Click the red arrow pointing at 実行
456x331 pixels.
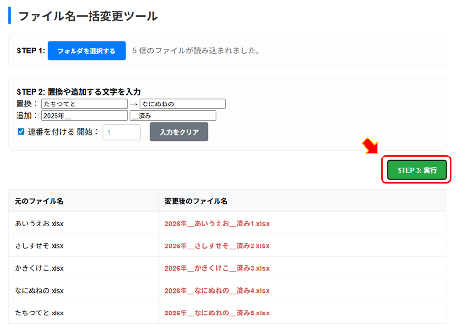coord(369,146)
